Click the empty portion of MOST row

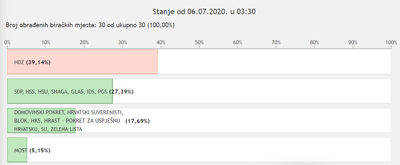coord(209,150)
